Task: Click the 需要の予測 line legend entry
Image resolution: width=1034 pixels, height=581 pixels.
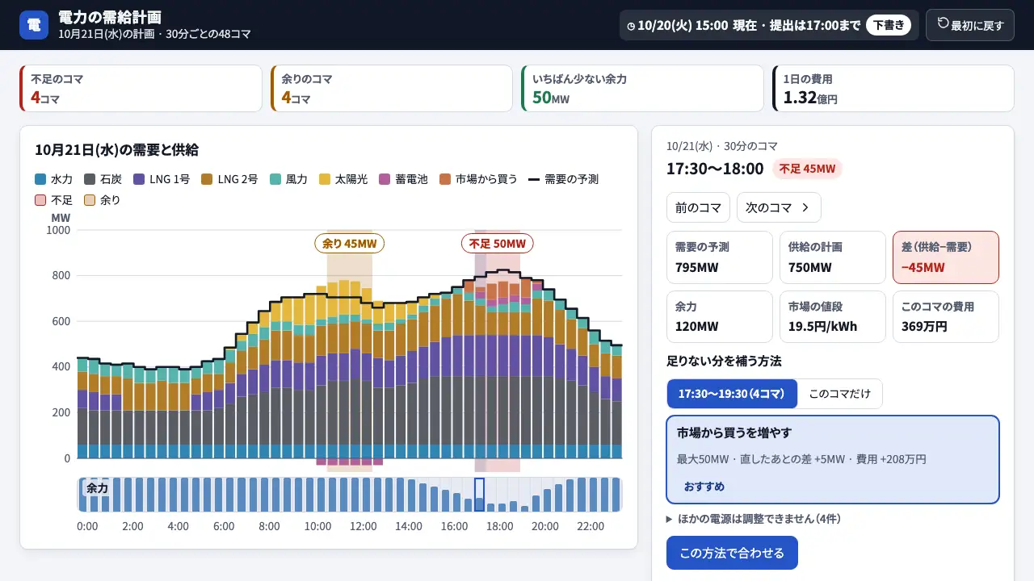Action: click(563, 179)
